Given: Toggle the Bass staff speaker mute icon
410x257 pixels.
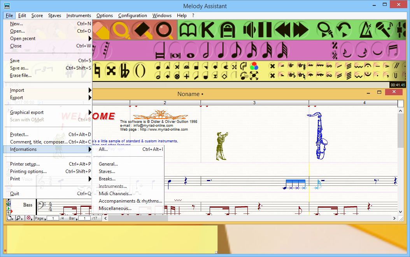Looking at the screenshot, I should click(x=9, y=204).
